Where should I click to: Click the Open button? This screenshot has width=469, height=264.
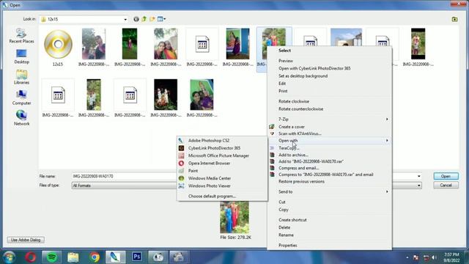(x=446, y=176)
